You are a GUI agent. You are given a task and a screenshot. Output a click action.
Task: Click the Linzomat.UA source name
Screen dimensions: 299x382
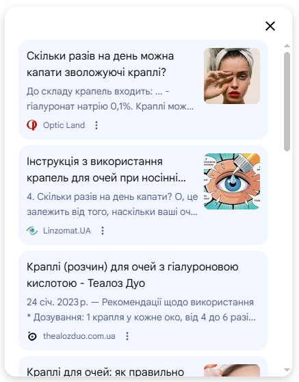pos(67,231)
